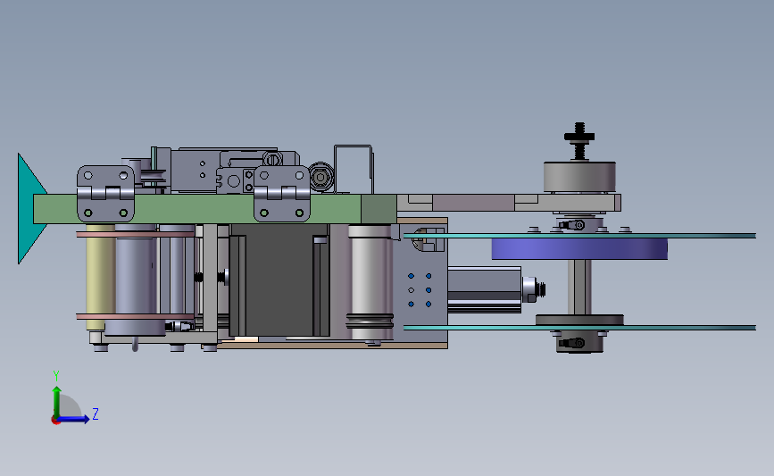Click the green Y axis arrow of triad
This screenshot has width=774, height=476.
click(56, 401)
